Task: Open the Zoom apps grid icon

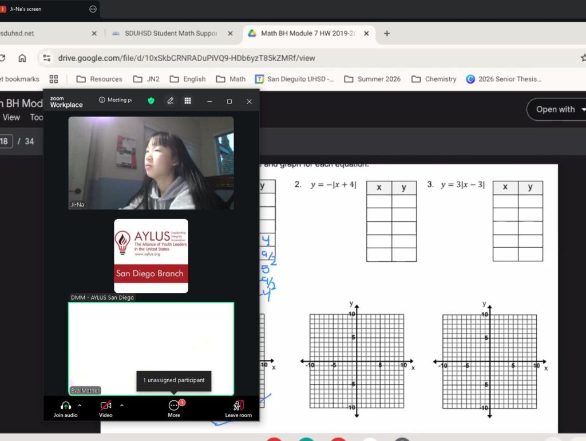Action: 187,101
